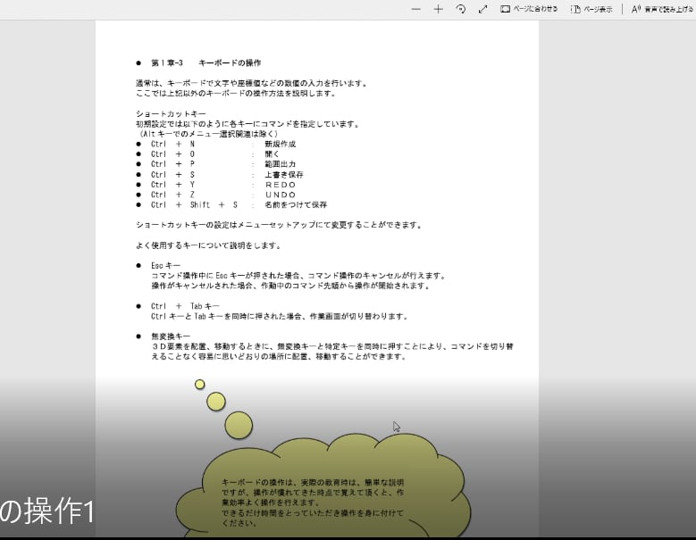Click the zoom in plus icon
Image resolution: width=696 pixels, height=540 pixels.
click(438, 9)
